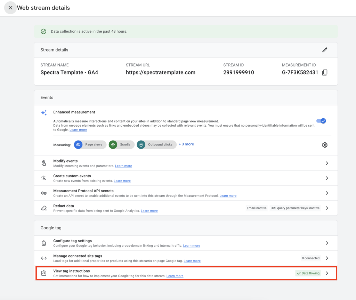The image size is (356, 300).
Task: Open the Redact data row title
Action: pos(64,206)
